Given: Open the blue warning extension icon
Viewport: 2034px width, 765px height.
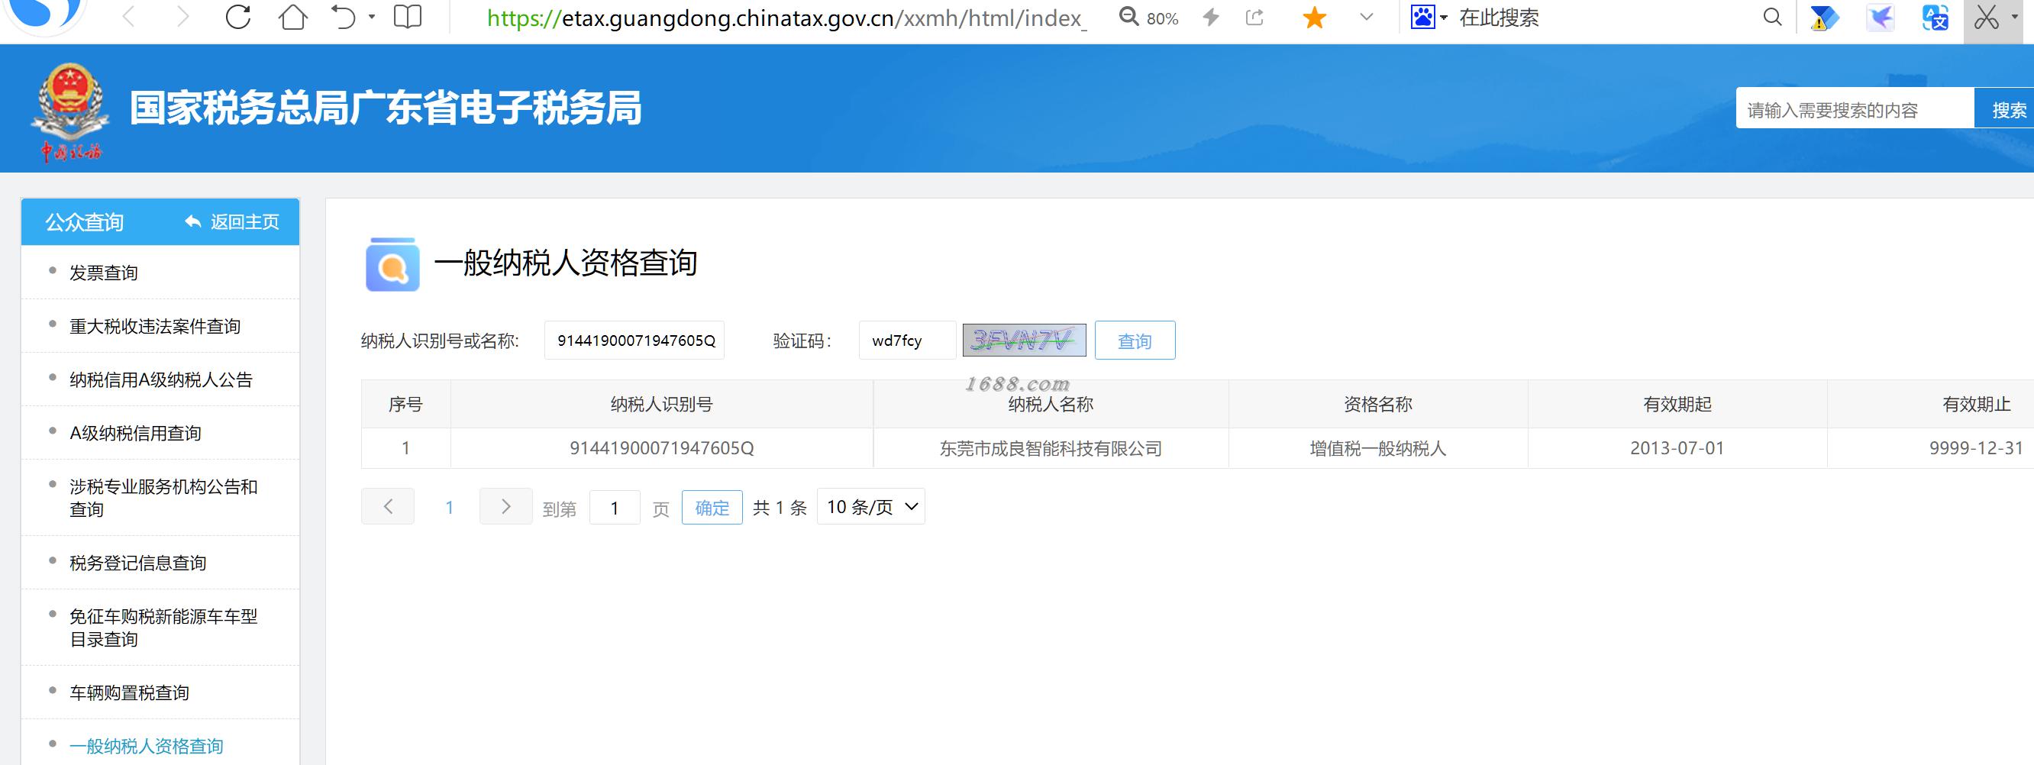Looking at the screenshot, I should pyautogui.click(x=1824, y=18).
